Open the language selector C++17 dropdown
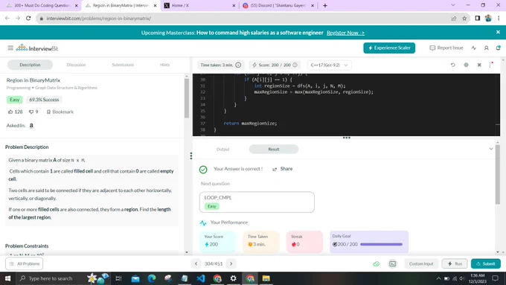The width and height of the screenshot is (506, 285). coord(329,65)
